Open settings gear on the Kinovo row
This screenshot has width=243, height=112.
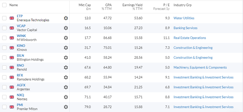coord(66,48)
